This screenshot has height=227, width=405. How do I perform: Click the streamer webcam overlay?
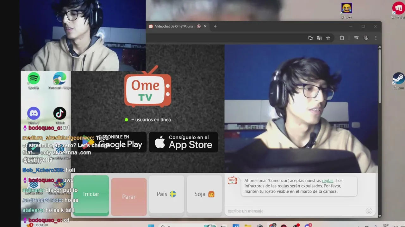point(83,35)
